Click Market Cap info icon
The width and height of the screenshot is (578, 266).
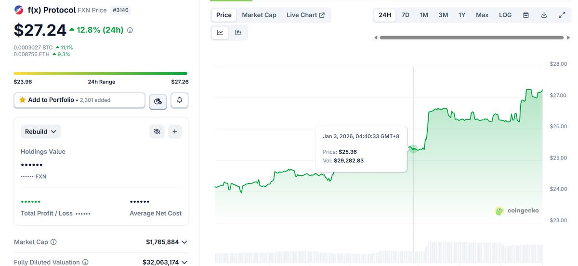point(53,242)
